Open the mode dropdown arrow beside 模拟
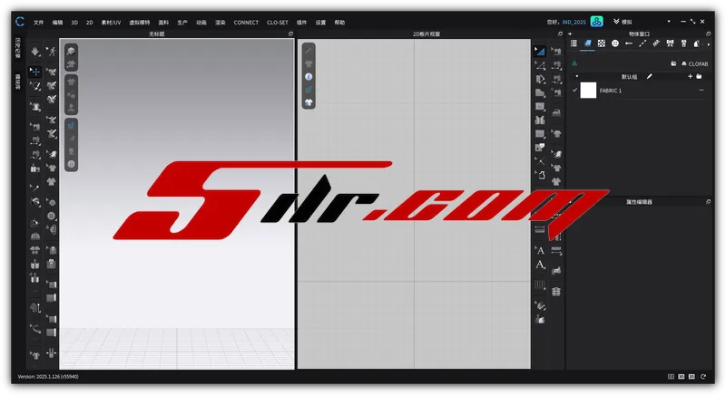This screenshot has width=726, height=395. point(669,22)
